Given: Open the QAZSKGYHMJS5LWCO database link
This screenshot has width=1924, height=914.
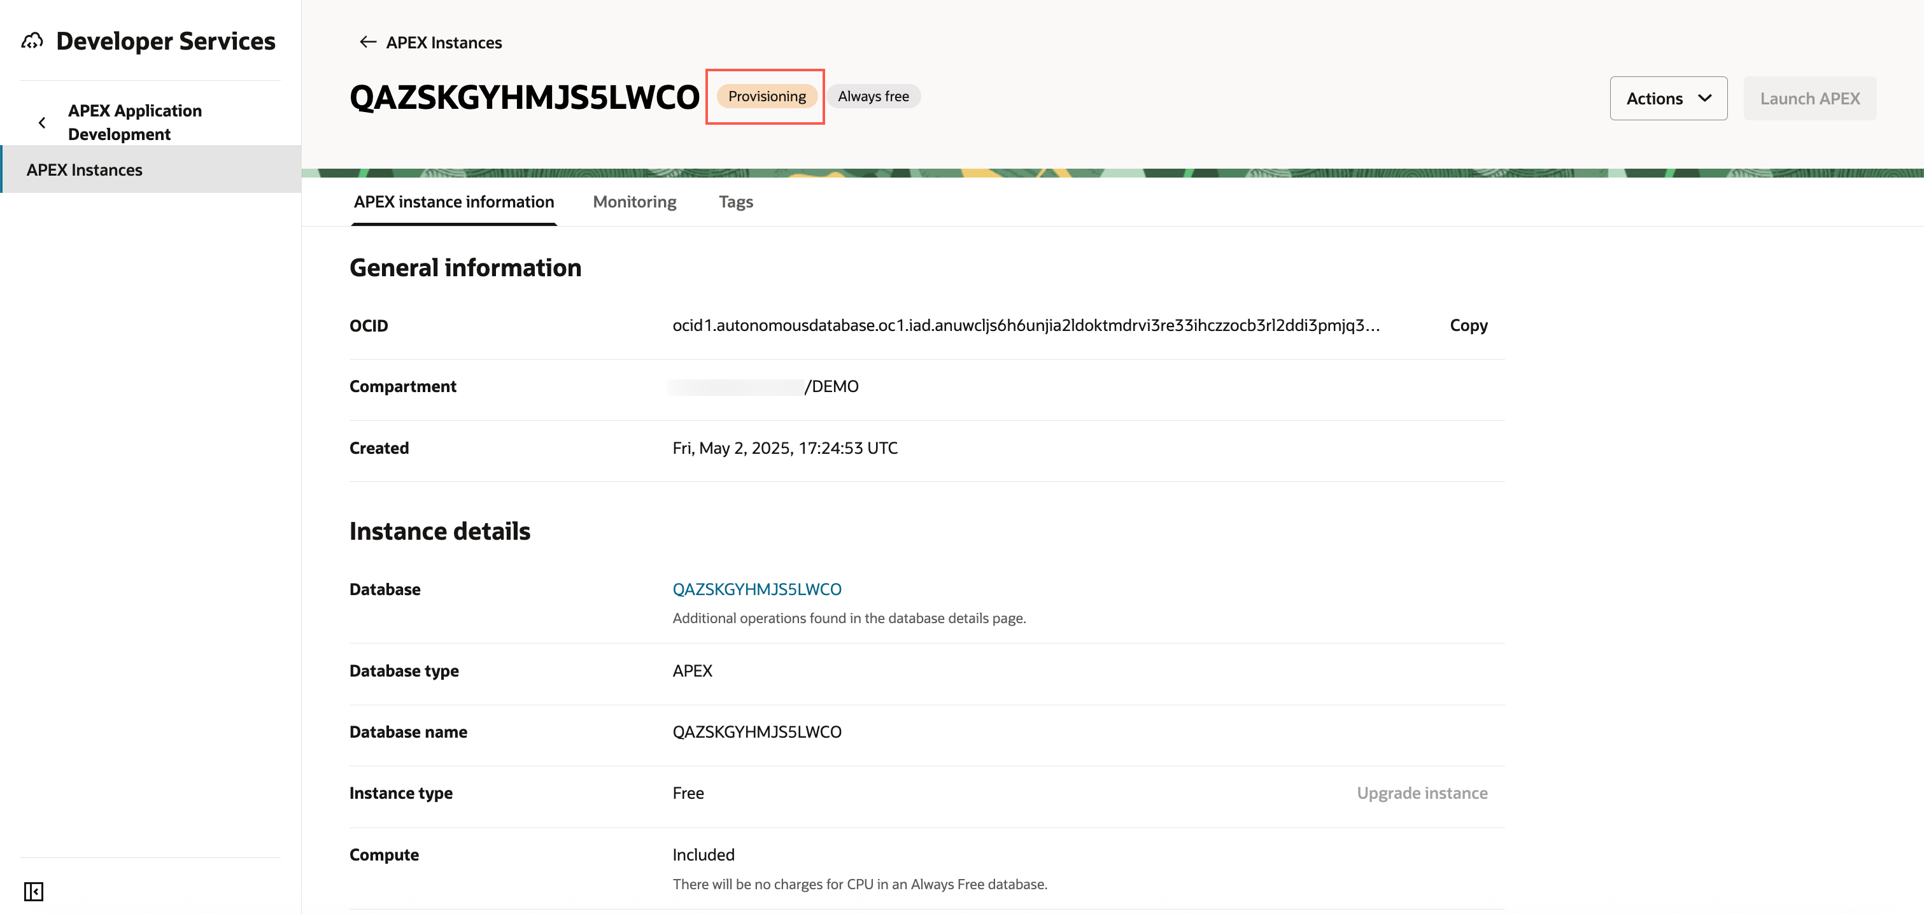Looking at the screenshot, I should pos(756,589).
